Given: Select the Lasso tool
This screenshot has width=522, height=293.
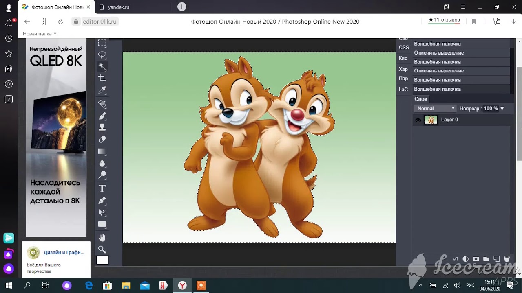Looking at the screenshot, I should pyautogui.click(x=102, y=55).
